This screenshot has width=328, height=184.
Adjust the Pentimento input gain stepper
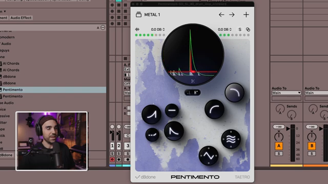[158, 30]
